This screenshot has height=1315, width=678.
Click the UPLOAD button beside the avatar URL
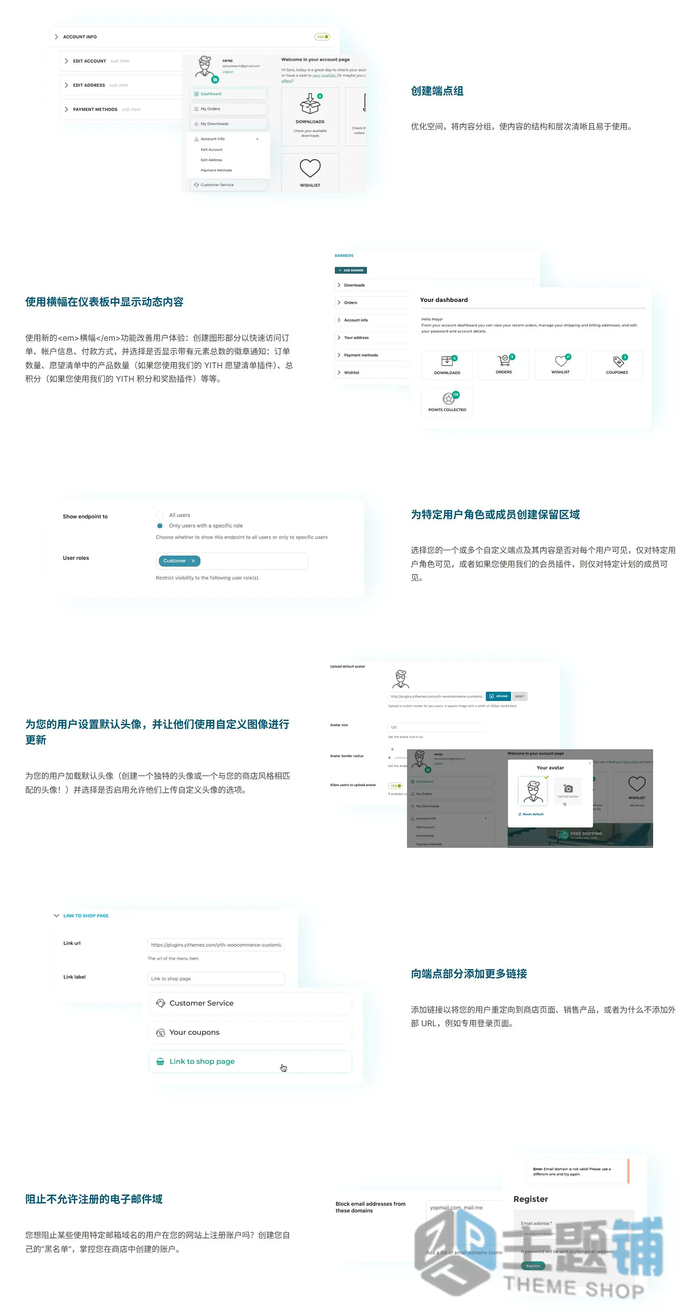(x=498, y=696)
